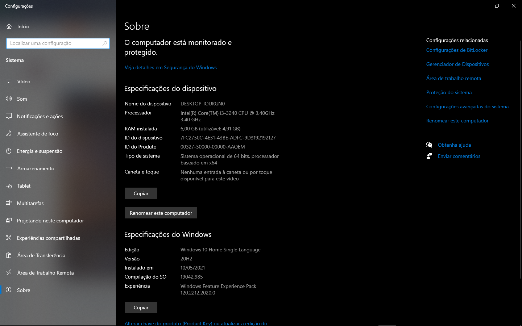
Task: Click the Armazenamento drive icon
Action: 9,168
